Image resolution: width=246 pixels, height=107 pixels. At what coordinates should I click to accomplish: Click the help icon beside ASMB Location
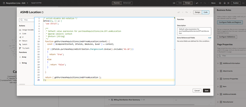(43, 12)
